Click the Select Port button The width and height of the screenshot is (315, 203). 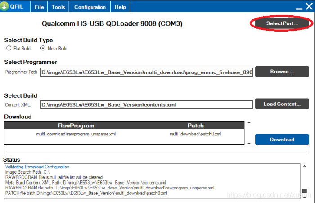click(282, 23)
